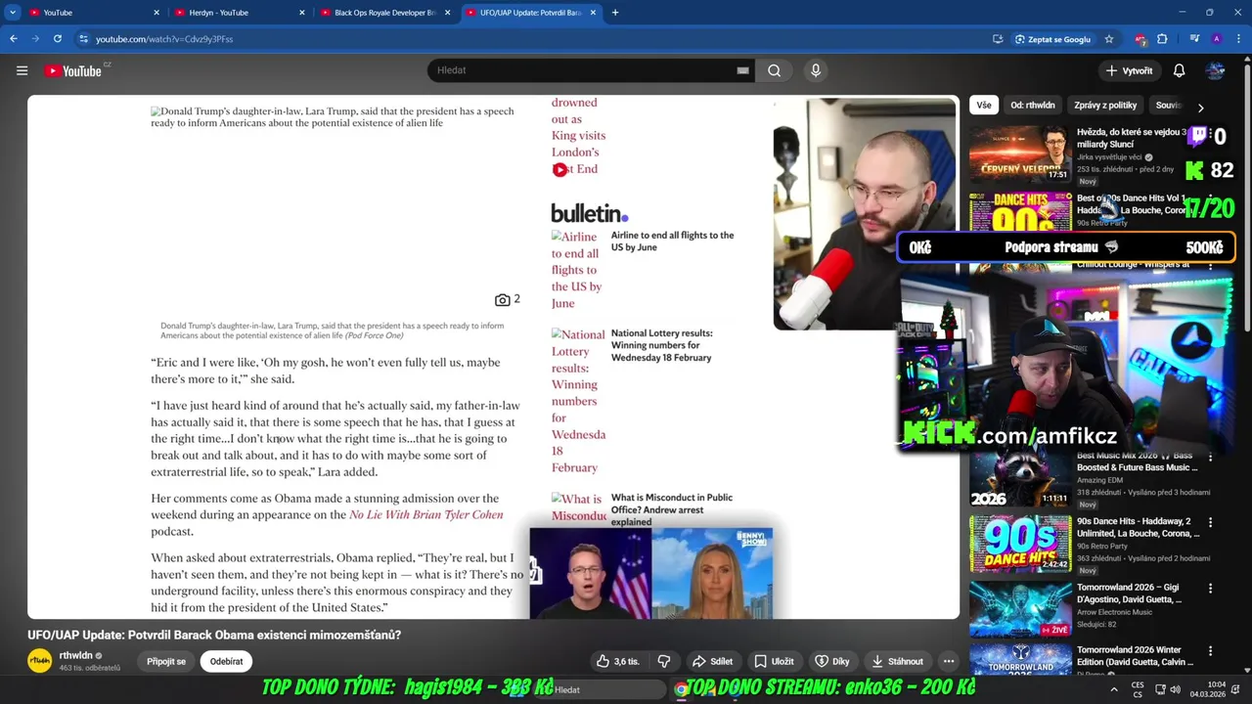Screen dimensions: 1252x704
Task: Open the notifications bell
Action: point(1179,70)
